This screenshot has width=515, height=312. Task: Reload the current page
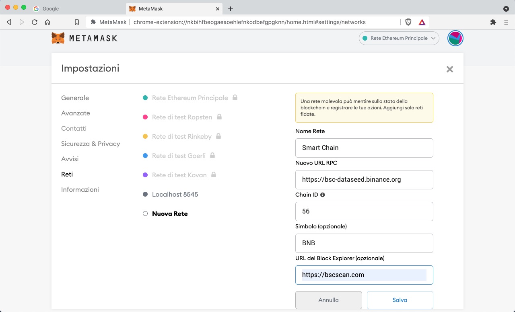pos(35,22)
